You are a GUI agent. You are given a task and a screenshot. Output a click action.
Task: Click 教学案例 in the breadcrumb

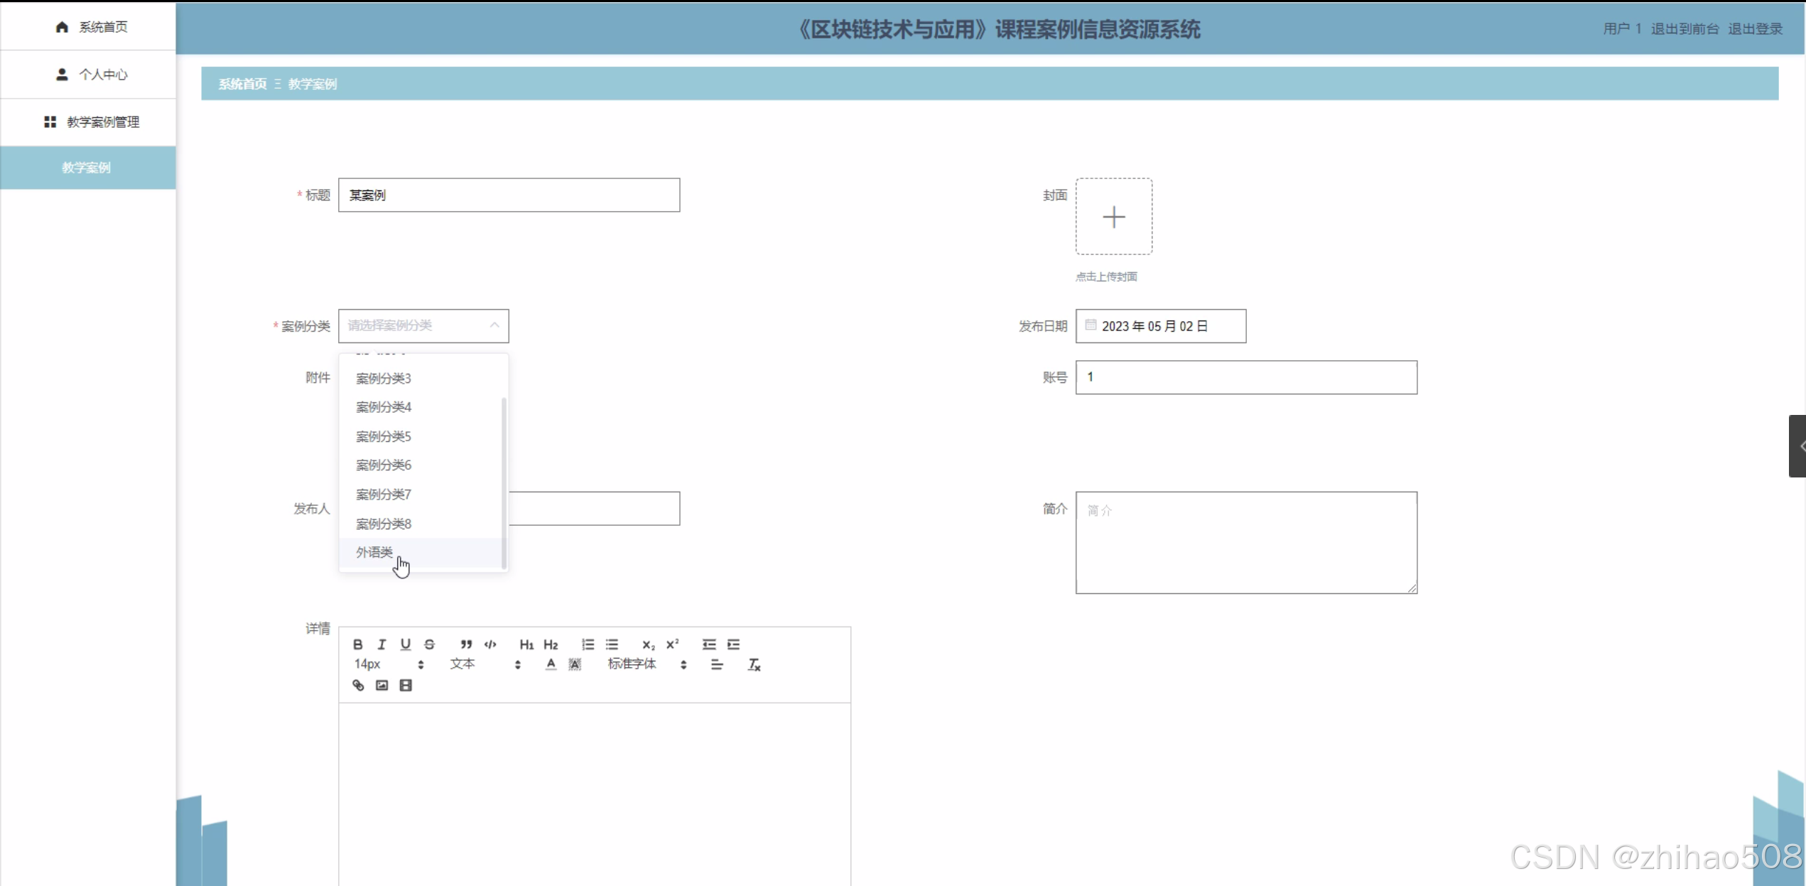tap(313, 84)
